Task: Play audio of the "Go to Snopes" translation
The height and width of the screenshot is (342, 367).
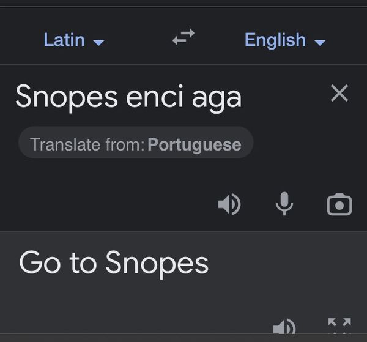Action: (x=284, y=326)
